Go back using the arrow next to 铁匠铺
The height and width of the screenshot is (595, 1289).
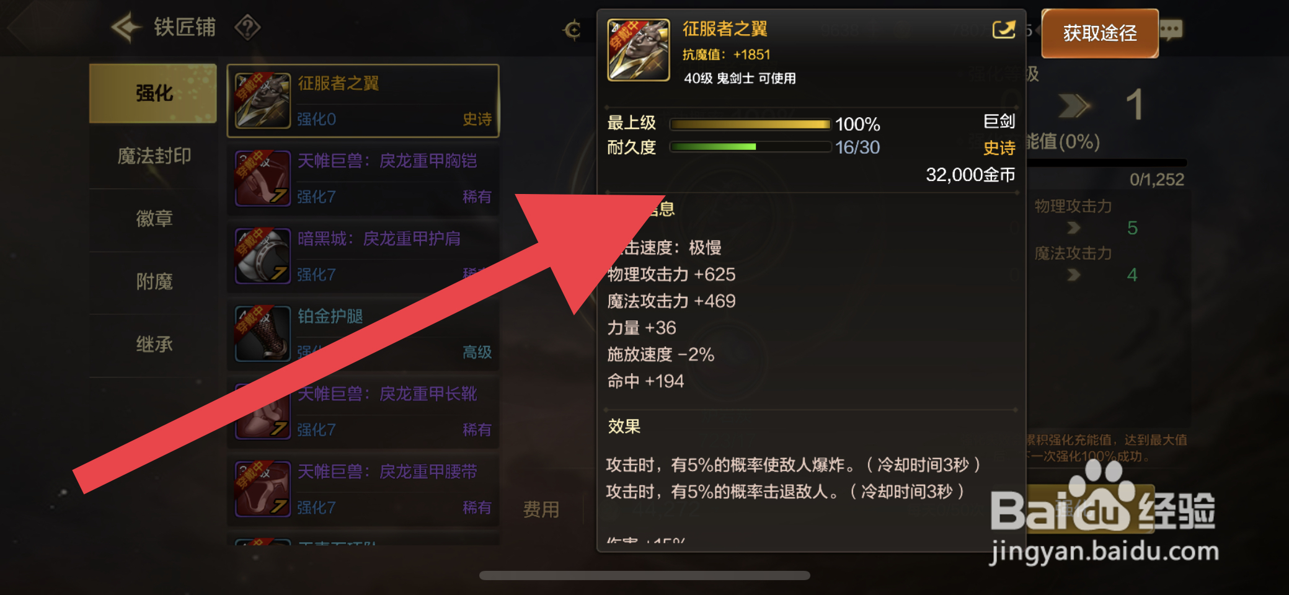pos(126,27)
